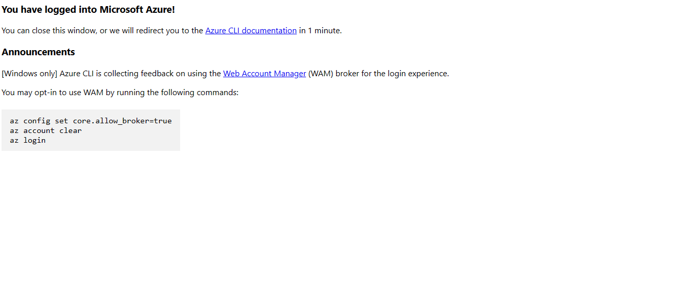
Task: Click the "You have logged into Microsoft Azure!" heading
Action: (x=89, y=10)
